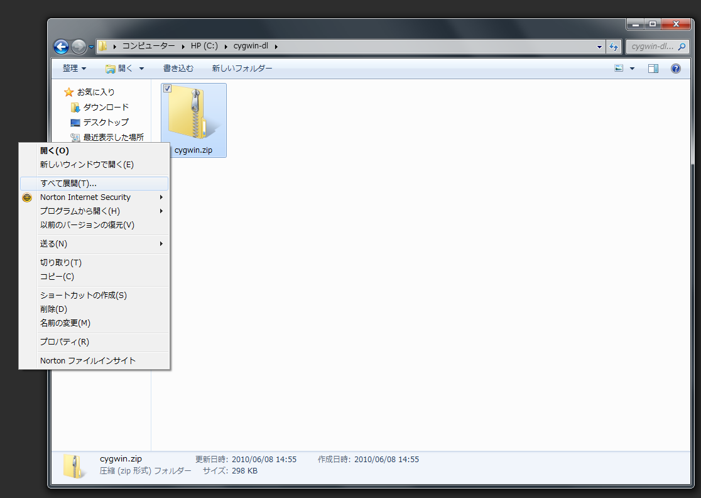Toggle the preview pane icon
Viewport: 701px width, 498px height.
(x=653, y=69)
